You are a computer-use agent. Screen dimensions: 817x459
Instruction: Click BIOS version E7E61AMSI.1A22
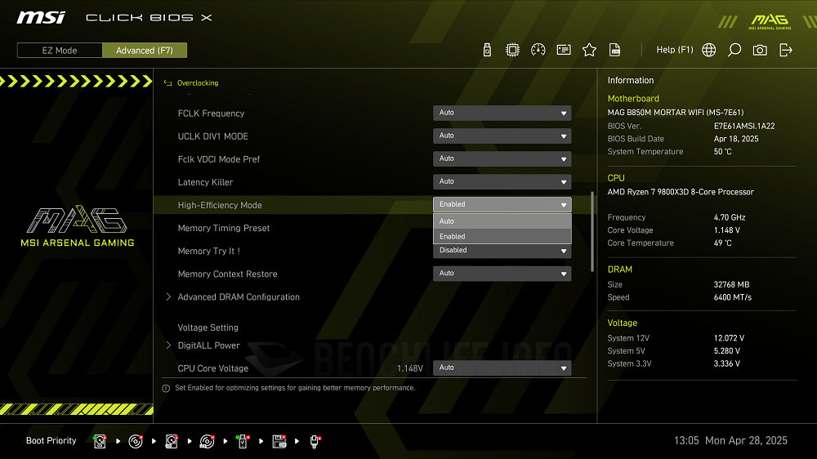pyautogui.click(x=744, y=126)
